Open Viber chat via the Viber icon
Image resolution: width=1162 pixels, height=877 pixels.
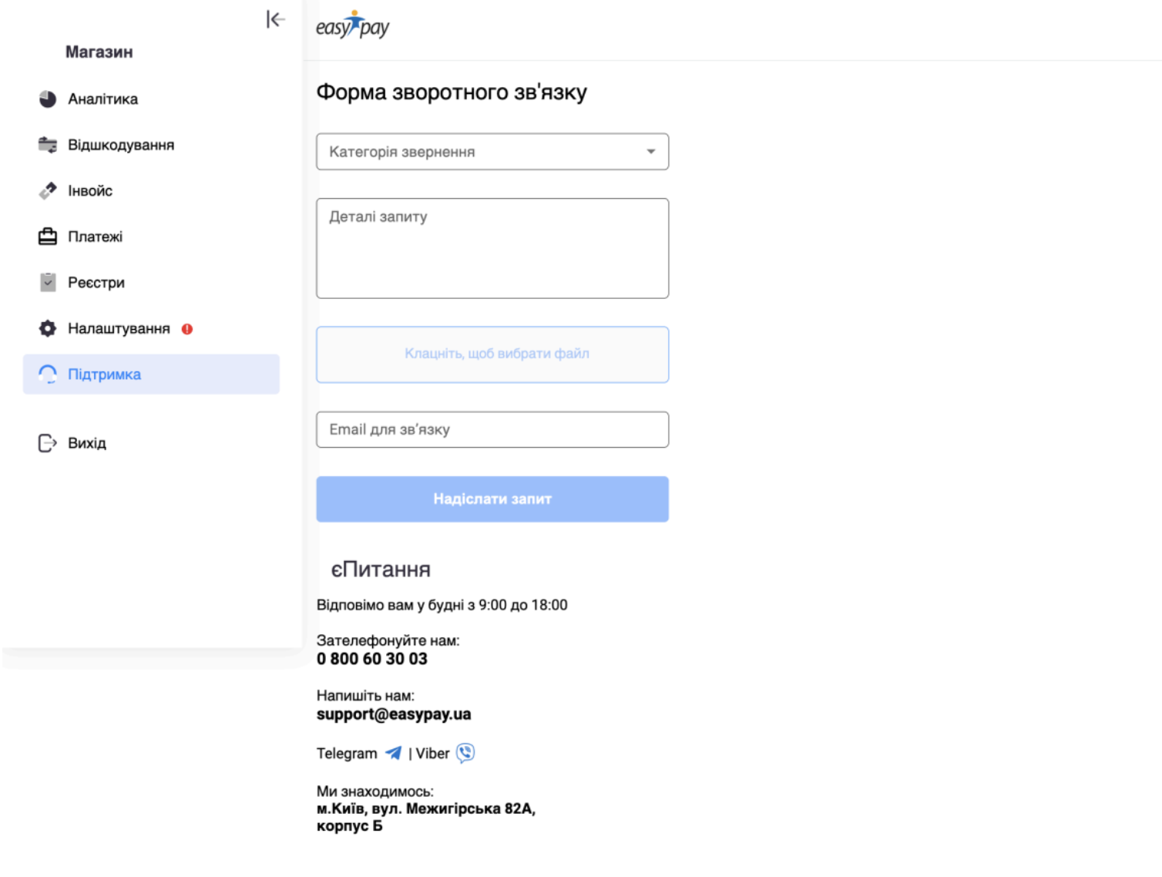click(x=465, y=753)
